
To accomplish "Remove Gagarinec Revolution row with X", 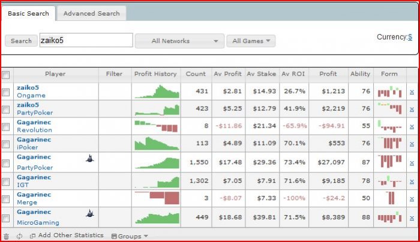I will [x=412, y=126].
